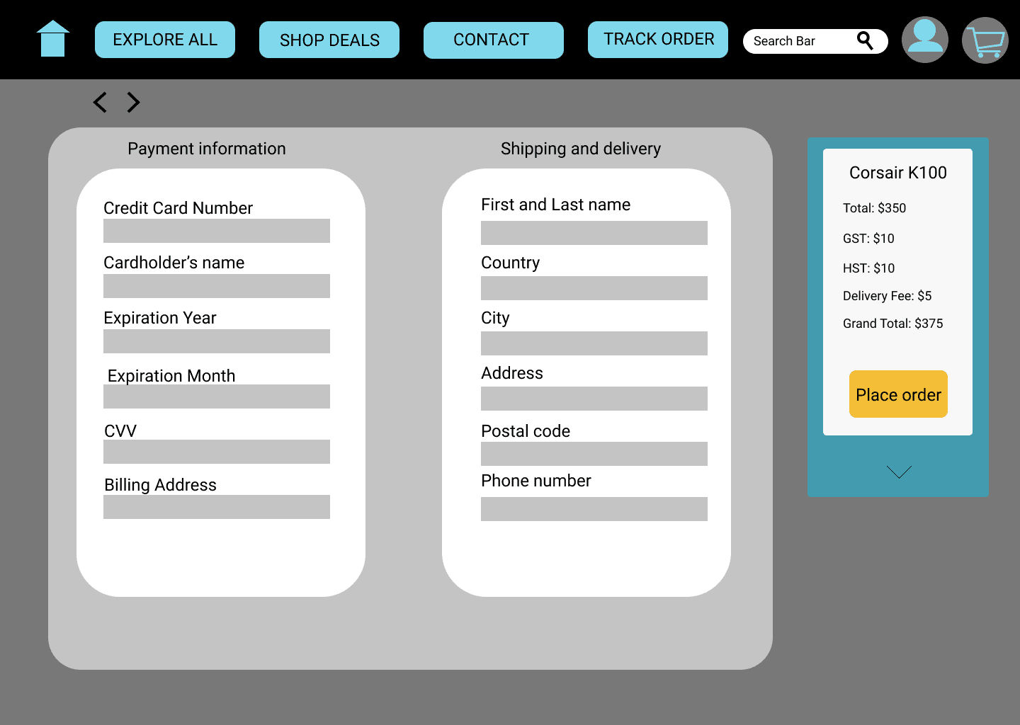
Task: Open the CONTACT page
Action: [x=493, y=40]
